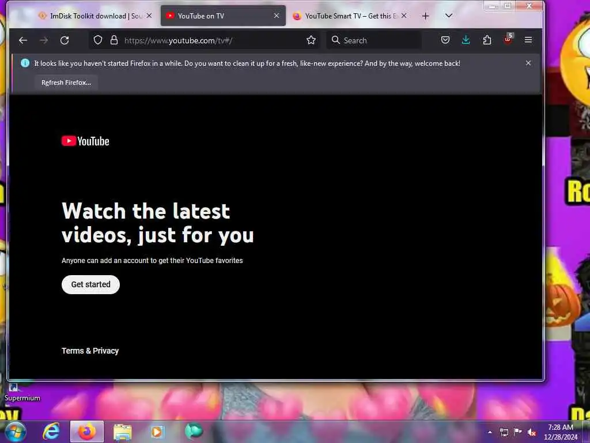Close the YouTube Smart TV tab
590x443 pixels.
(404, 16)
